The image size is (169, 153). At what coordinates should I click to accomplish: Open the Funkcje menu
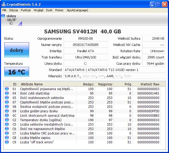coord(26,10)
